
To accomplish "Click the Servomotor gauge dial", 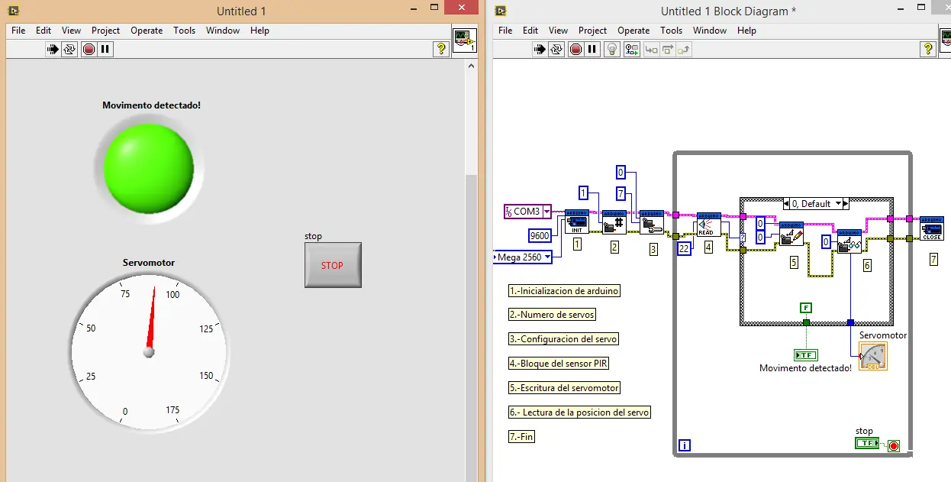I will pos(149,351).
